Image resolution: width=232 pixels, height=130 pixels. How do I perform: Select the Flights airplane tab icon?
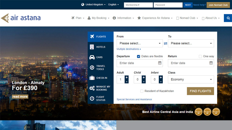pos(92,36)
